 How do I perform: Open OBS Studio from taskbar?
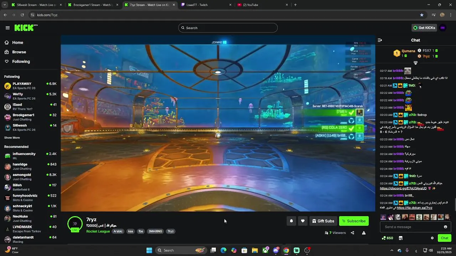(307, 250)
